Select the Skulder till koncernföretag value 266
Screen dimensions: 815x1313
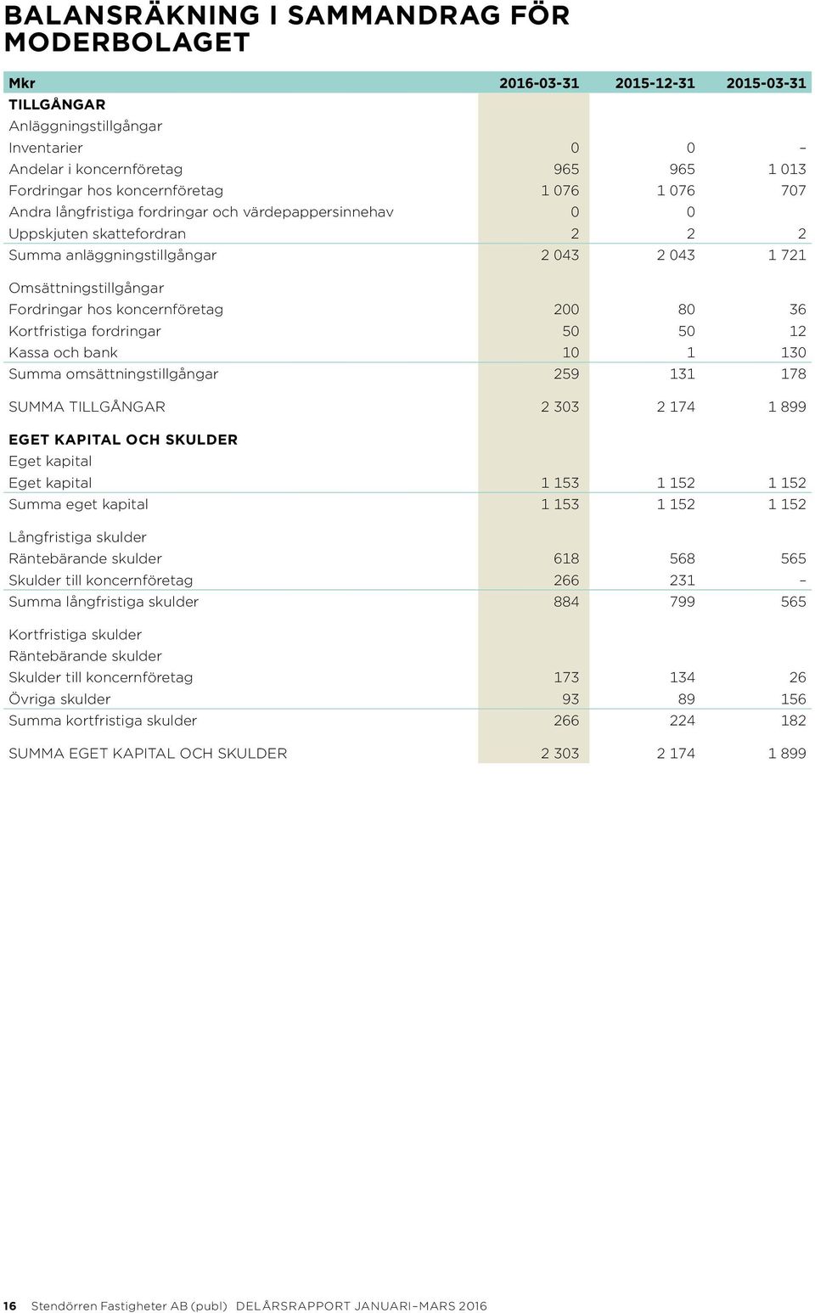(566, 581)
